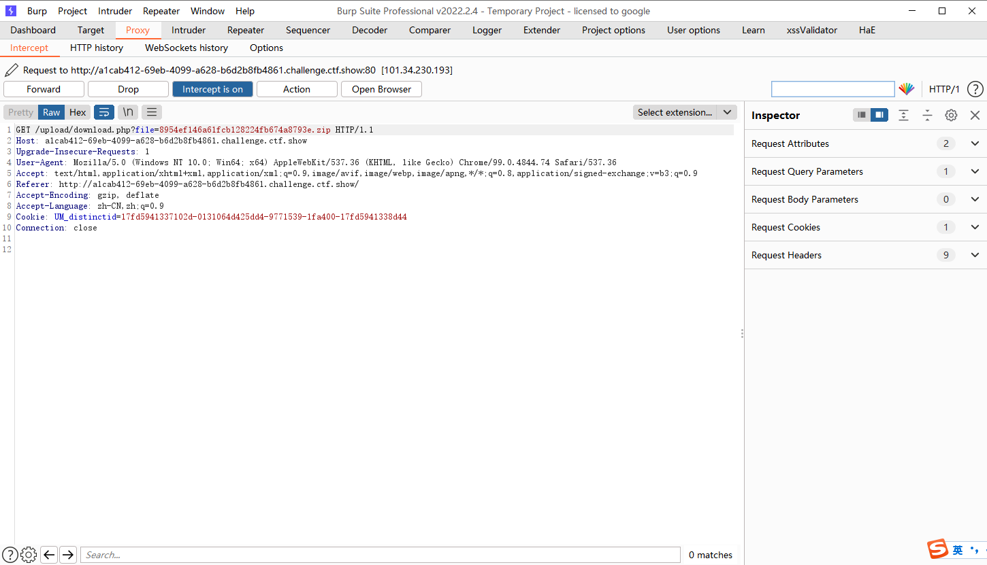Toggle the Intercept is on button
Screen dimensions: 987x565
click(x=212, y=89)
